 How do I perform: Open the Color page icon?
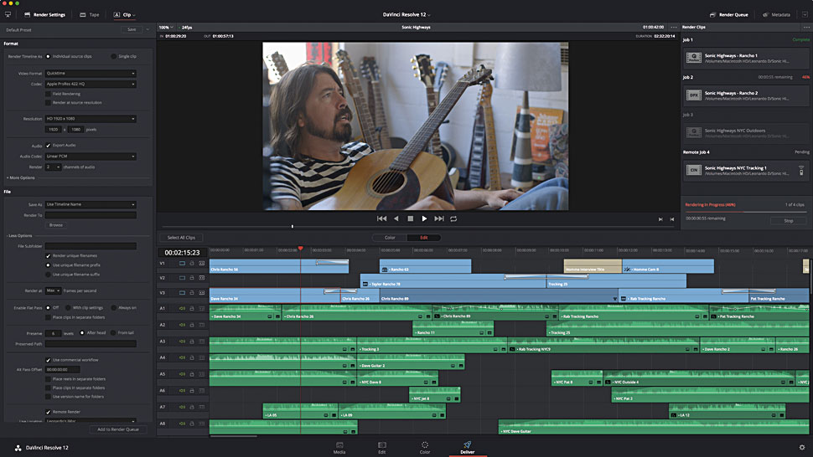[x=425, y=445]
